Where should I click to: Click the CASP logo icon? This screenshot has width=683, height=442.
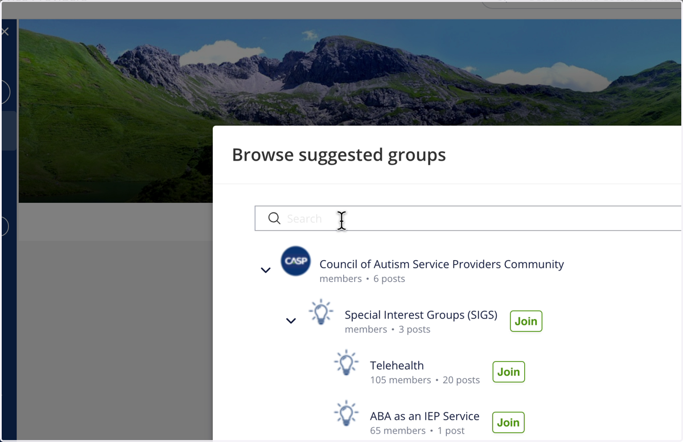point(296,261)
